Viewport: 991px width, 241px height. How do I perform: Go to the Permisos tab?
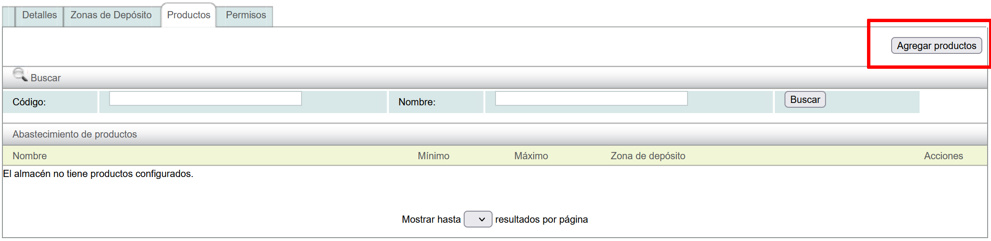click(246, 15)
